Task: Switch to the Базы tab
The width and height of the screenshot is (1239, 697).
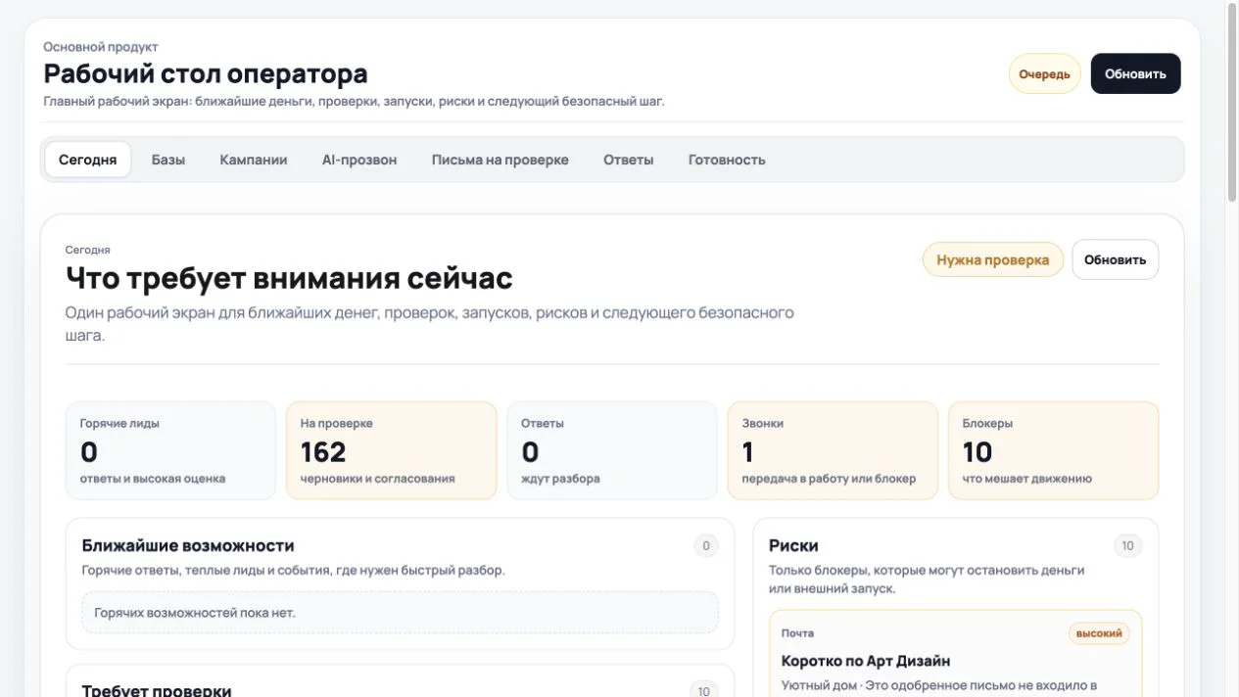Action: pyautogui.click(x=168, y=160)
